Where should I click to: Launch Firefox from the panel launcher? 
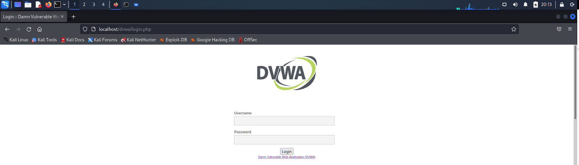48,5
